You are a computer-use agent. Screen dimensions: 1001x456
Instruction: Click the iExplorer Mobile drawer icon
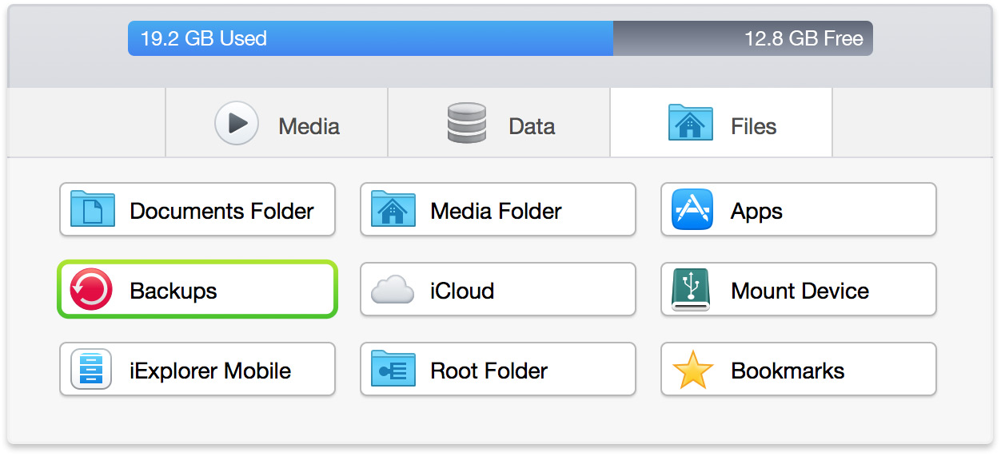coord(91,370)
